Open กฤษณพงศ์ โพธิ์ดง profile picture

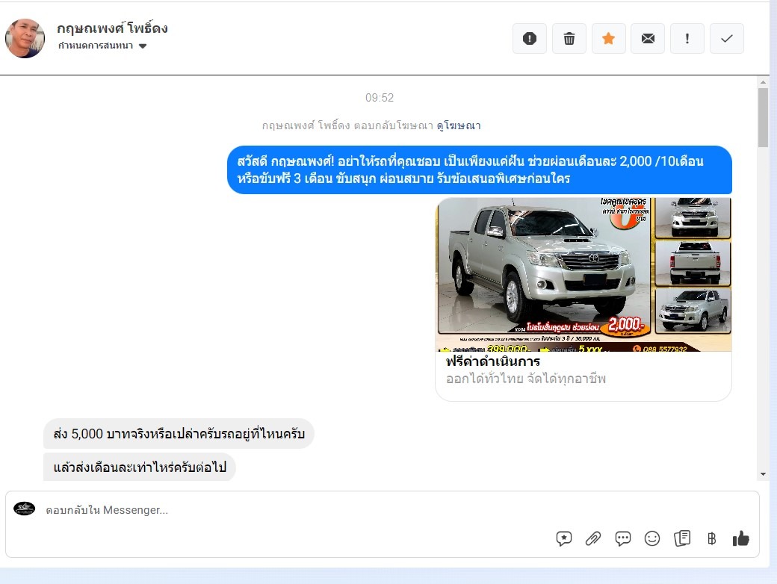25,38
